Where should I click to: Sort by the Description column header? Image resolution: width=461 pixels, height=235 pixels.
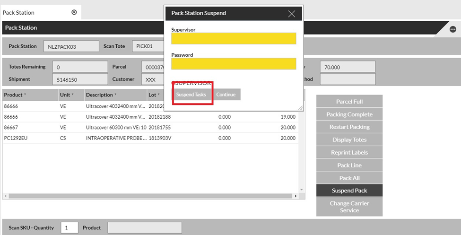coord(99,95)
